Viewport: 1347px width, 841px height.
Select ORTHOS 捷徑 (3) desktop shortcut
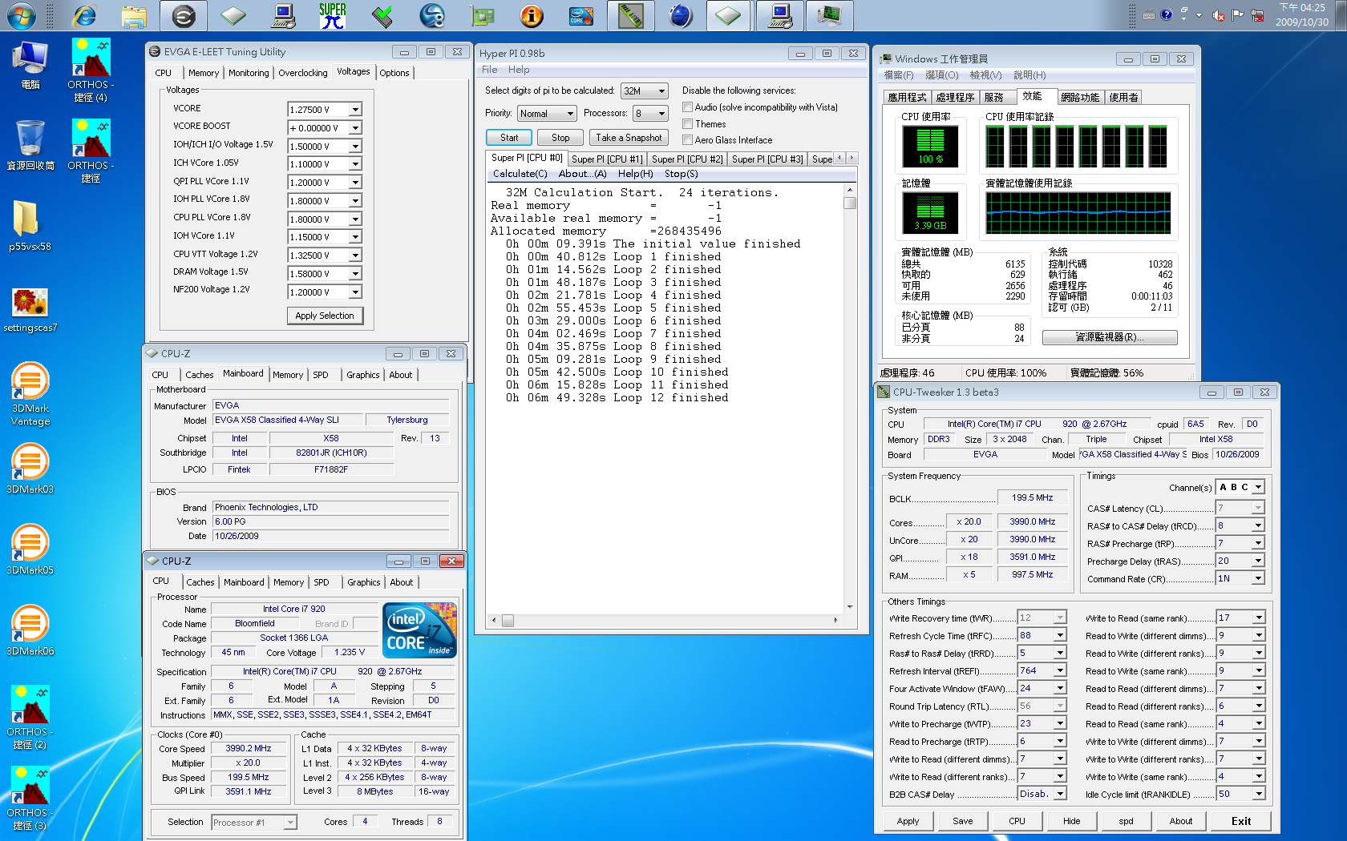(x=30, y=799)
